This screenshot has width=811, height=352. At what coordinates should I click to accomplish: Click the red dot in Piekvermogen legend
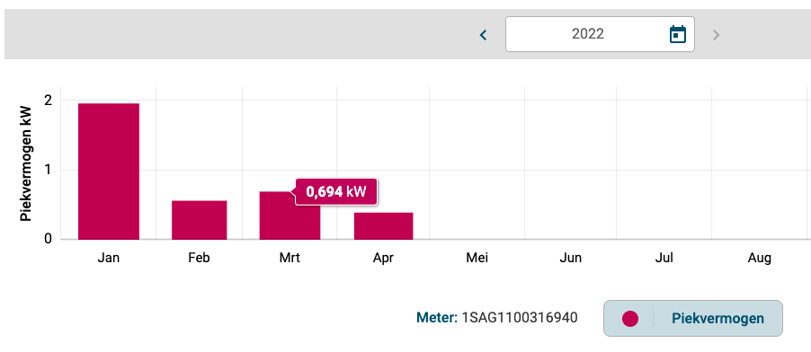coord(630,319)
